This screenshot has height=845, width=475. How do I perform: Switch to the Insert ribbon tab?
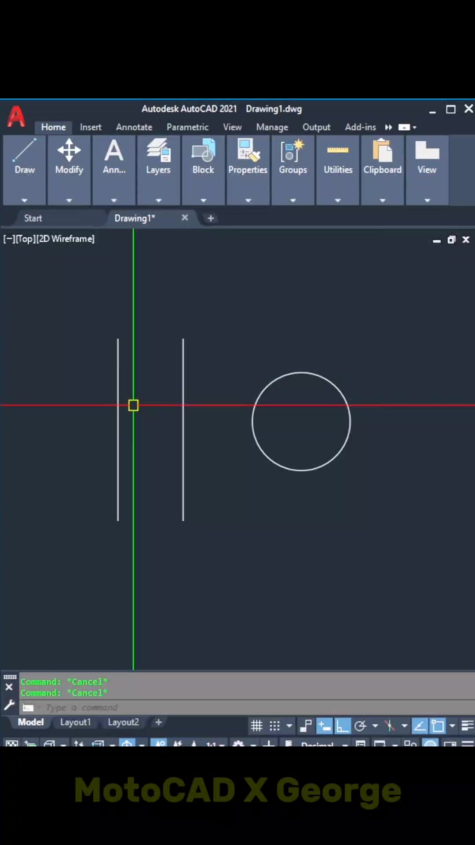[x=91, y=127]
